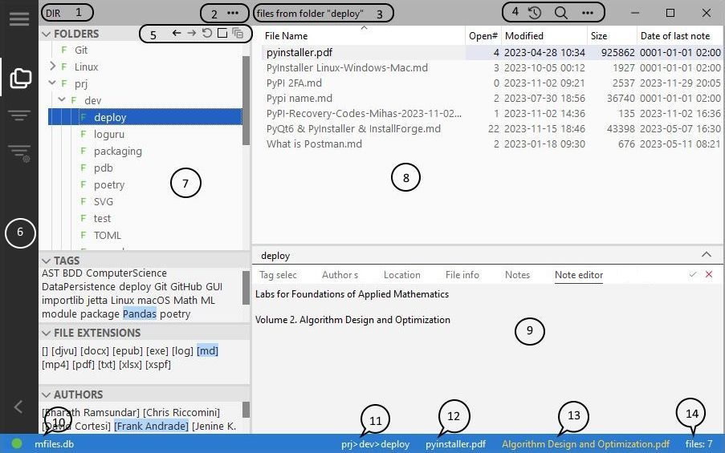Collapse the prj folder node
Screen dimensions: 725x453
52,83
